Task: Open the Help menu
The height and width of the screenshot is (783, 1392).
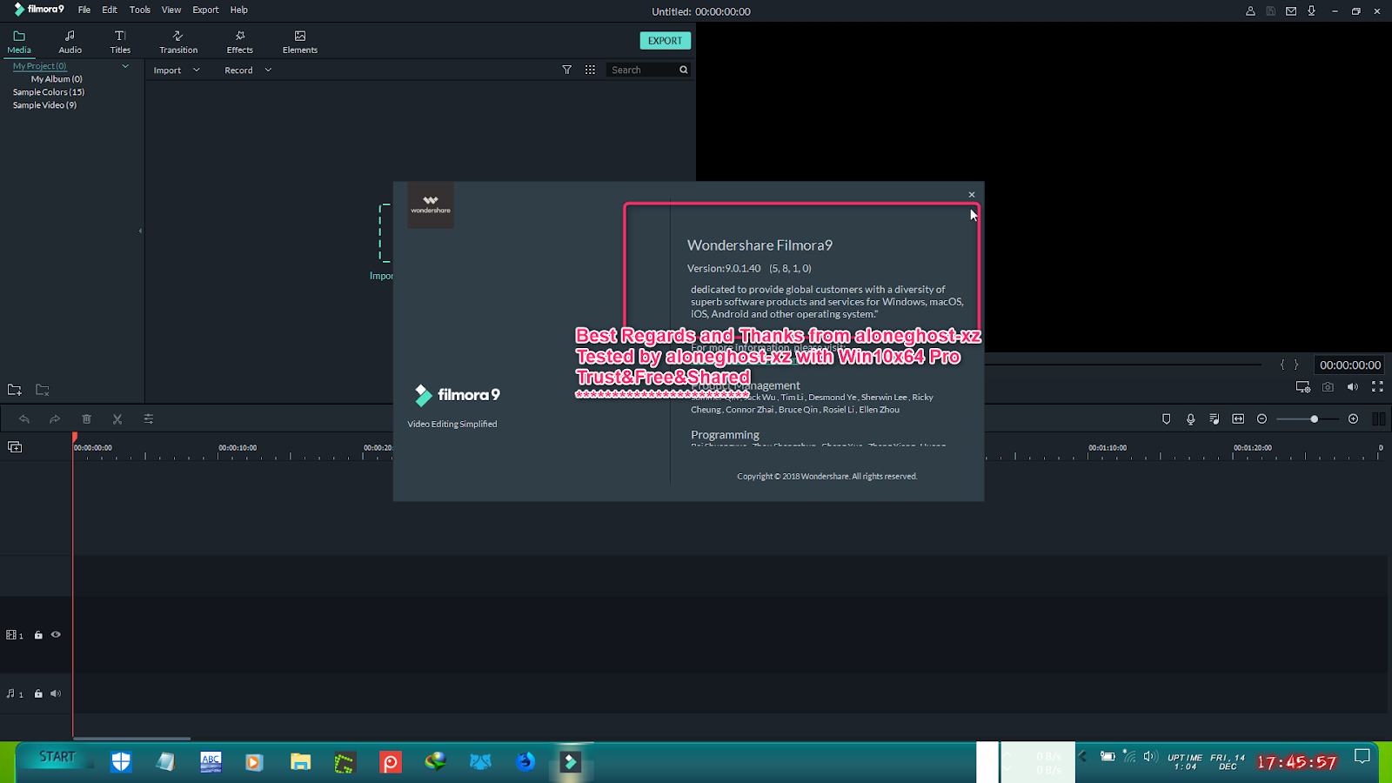Action: coord(239,10)
